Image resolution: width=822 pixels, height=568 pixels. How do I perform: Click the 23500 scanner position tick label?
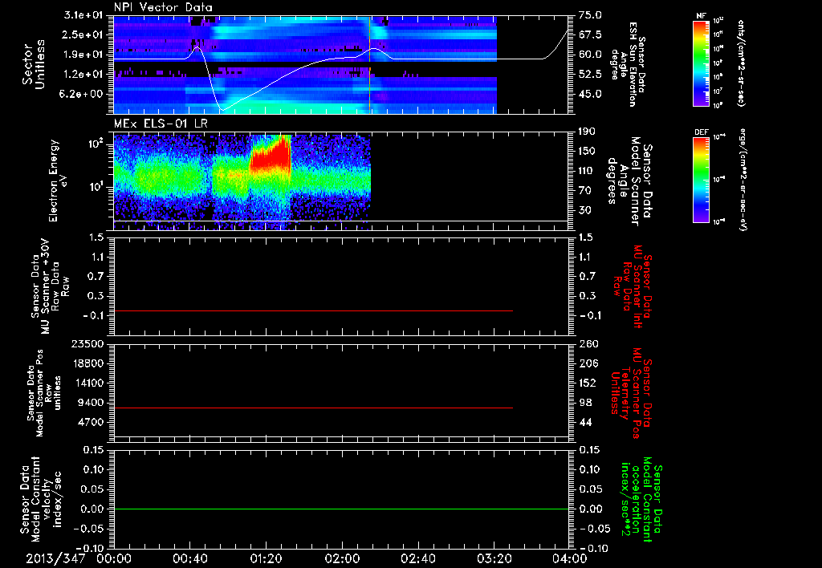point(87,343)
